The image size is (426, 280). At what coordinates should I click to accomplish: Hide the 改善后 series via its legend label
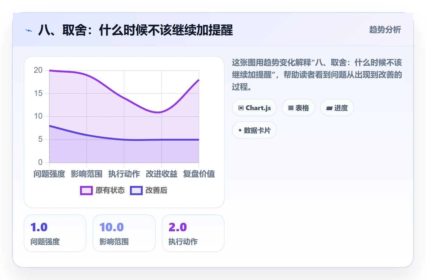(156, 191)
